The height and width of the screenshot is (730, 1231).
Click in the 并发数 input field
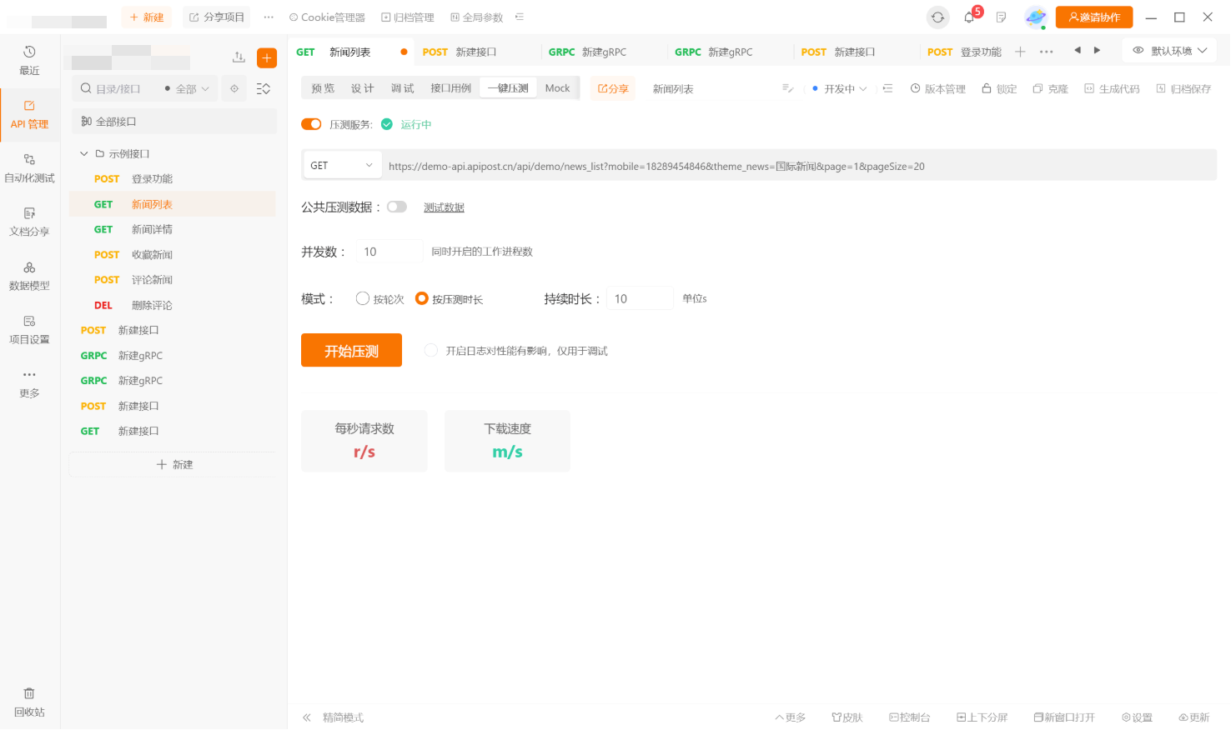coord(389,252)
